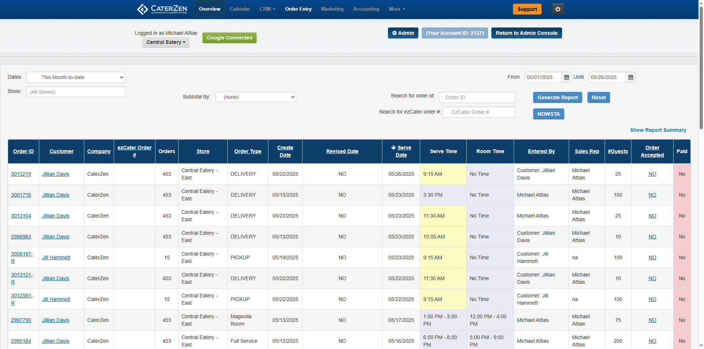The image size is (704, 349).
Task: Click the power logout icon
Action: (x=558, y=9)
